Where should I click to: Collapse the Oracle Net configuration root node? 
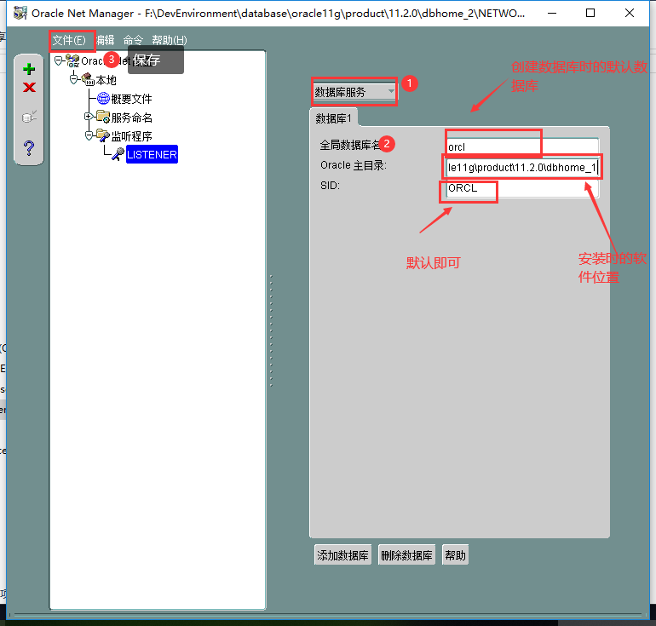click(x=59, y=61)
